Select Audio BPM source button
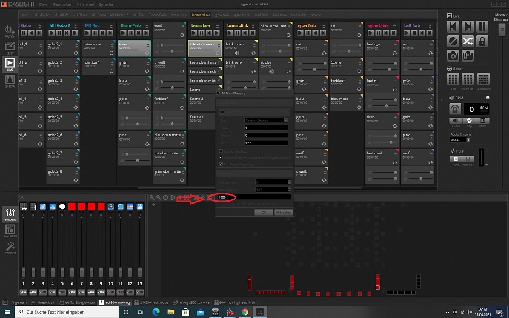This screenshot has width=509, height=318. click(456, 121)
